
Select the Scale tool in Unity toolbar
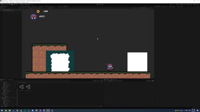click(9, 4)
